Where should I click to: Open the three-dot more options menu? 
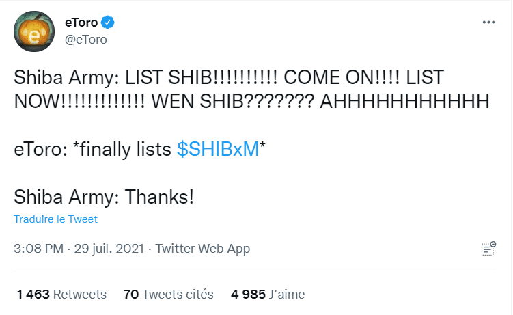pyautogui.click(x=488, y=23)
